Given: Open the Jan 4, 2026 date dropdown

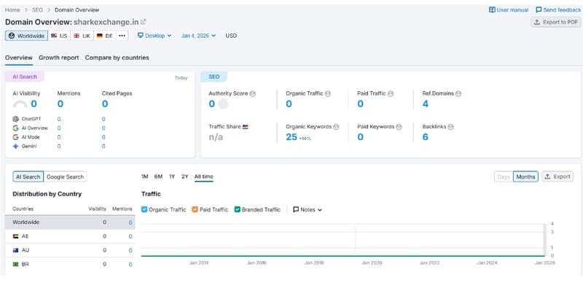Looking at the screenshot, I should (x=198, y=36).
